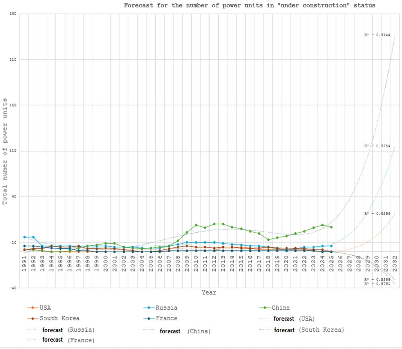Select the forecast (USA) dotted legend line
Image resolution: width=402 pixels, height=349 pixels.
point(265,319)
